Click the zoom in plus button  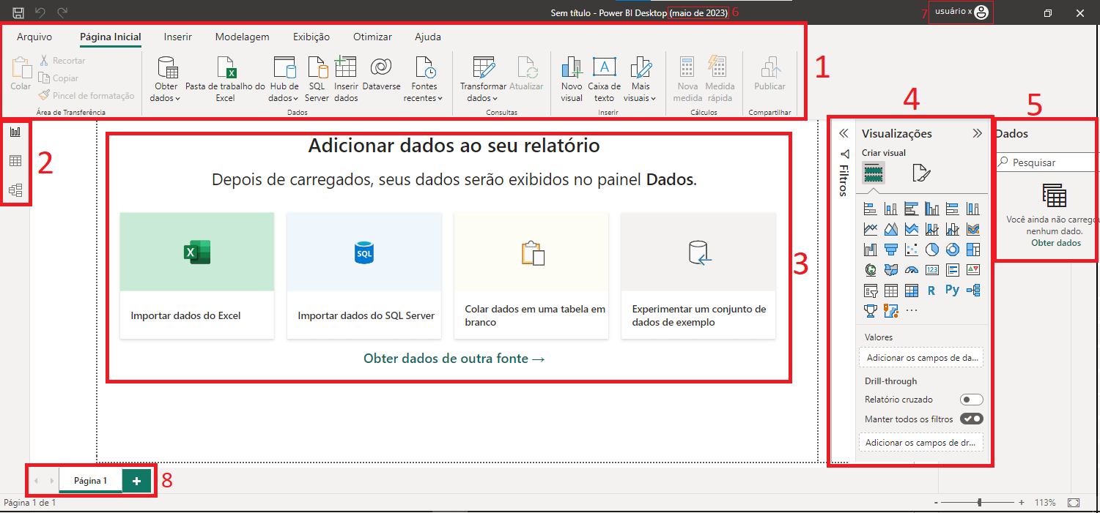[x=1022, y=503]
